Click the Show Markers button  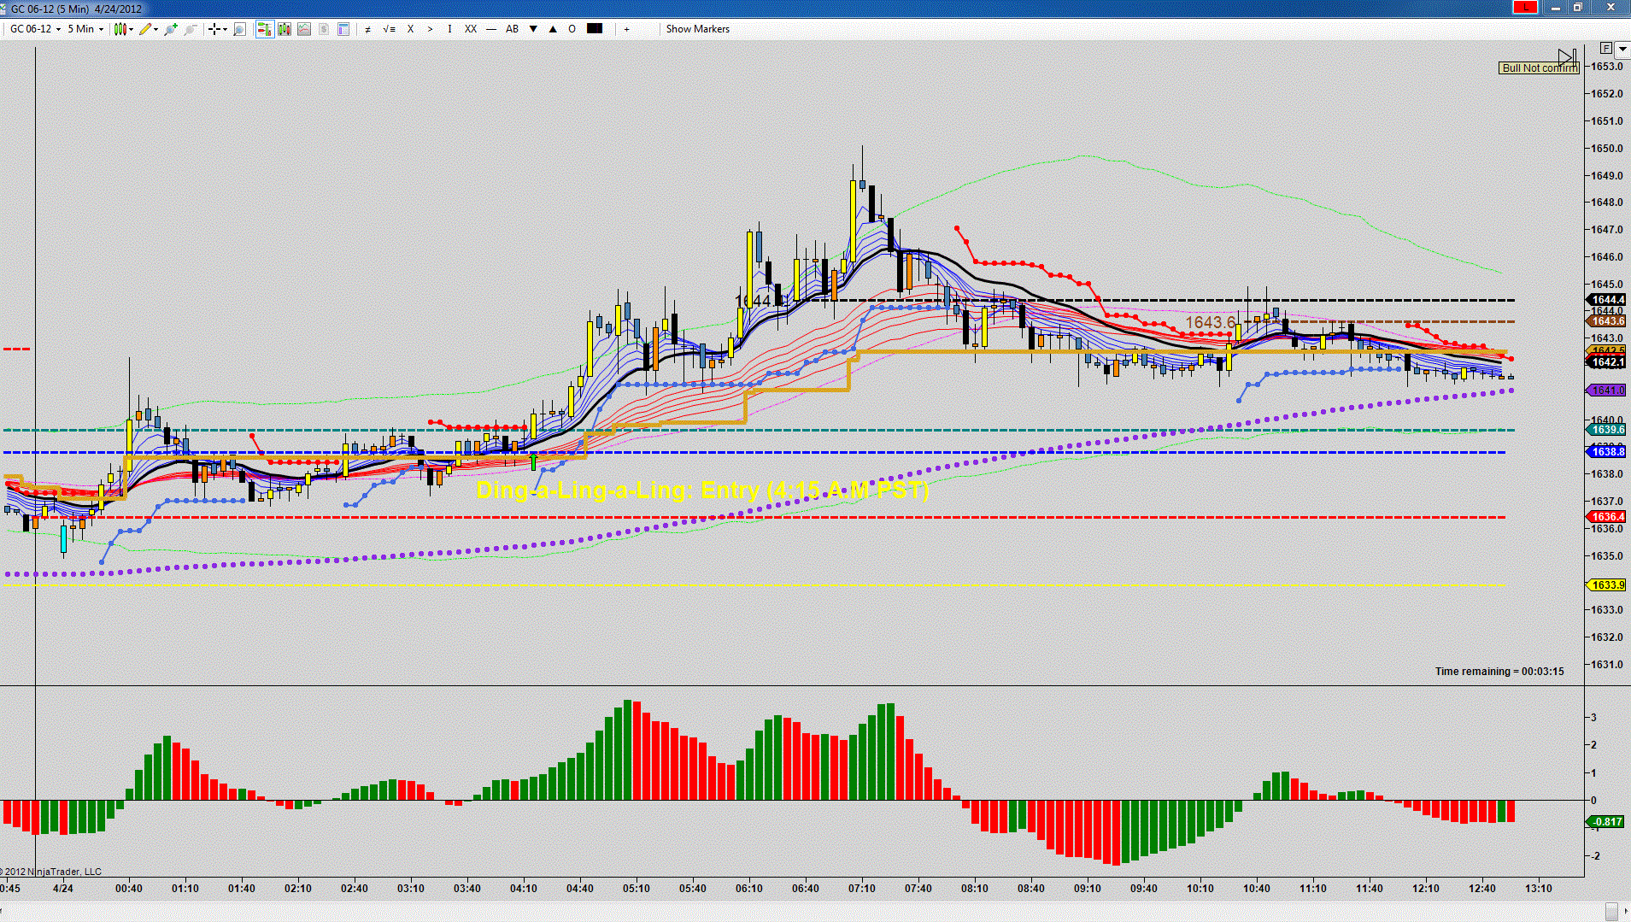[x=698, y=29]
